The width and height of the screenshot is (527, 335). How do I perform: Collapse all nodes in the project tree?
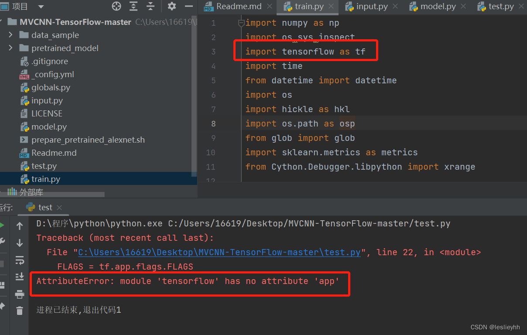pyautogui.click(x=150, y=6)
